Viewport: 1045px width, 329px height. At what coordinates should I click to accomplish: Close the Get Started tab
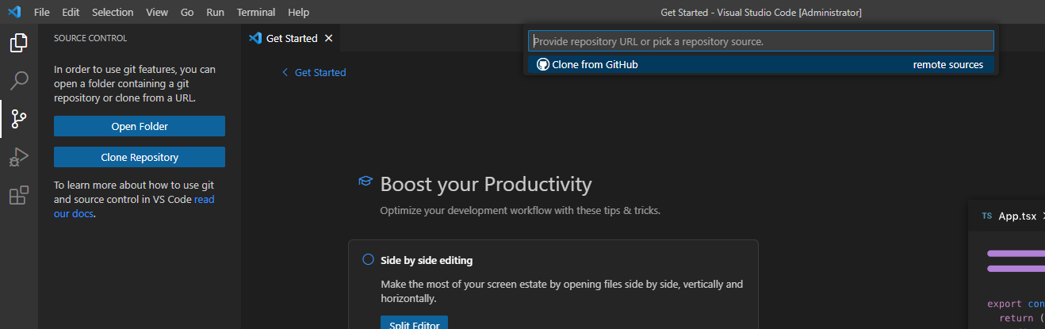(329, 38)
